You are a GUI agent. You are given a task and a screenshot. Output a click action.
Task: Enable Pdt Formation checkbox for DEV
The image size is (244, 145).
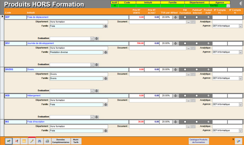pyautogui.click(x=185, y=44)
